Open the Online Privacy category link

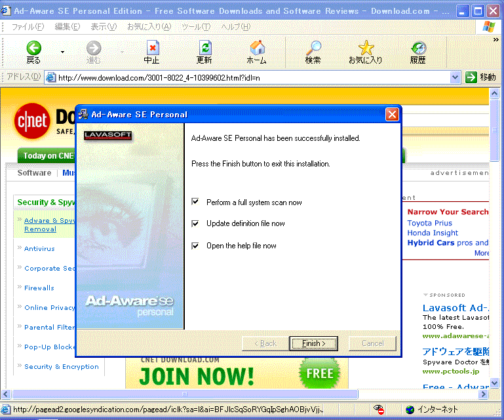(x=50, y=307)
